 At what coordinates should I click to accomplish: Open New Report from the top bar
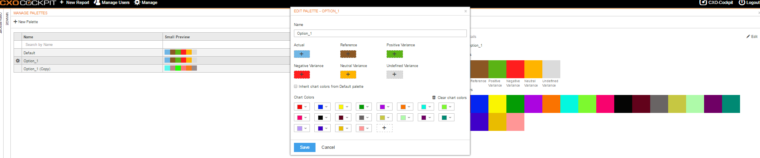75,3
